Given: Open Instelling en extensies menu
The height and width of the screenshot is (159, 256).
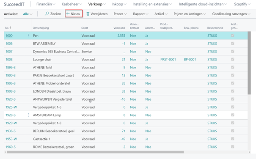Looking at the screenshot, I should click(152, 4).
